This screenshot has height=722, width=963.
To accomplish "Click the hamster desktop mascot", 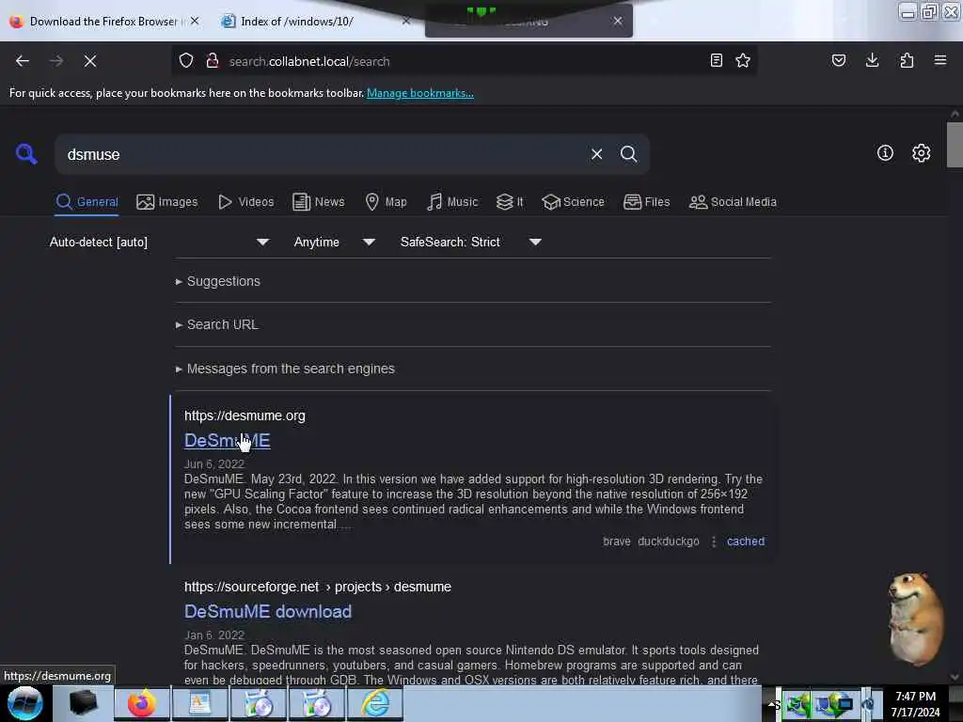I will (x=916, y=619).
